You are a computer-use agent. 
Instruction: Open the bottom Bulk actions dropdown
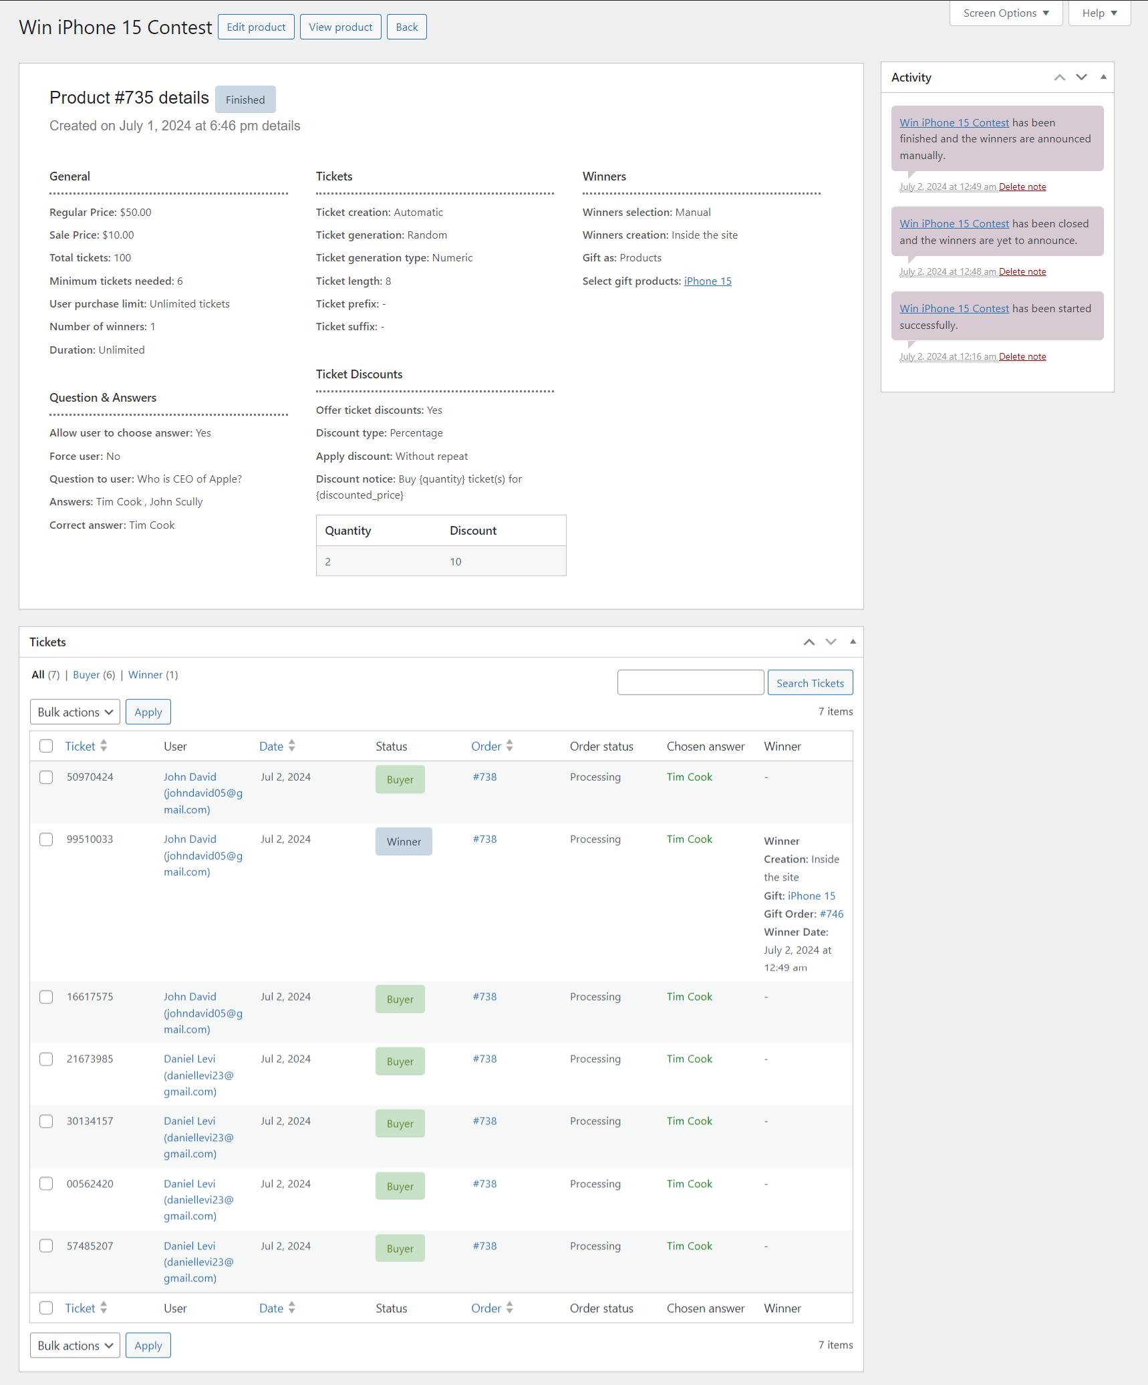pyautogui.click(x=75, y=1346)
